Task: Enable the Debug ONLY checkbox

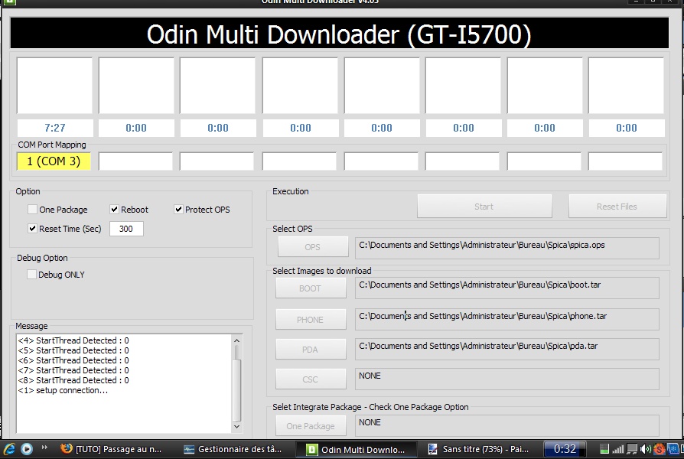Action: click(31, 275)
